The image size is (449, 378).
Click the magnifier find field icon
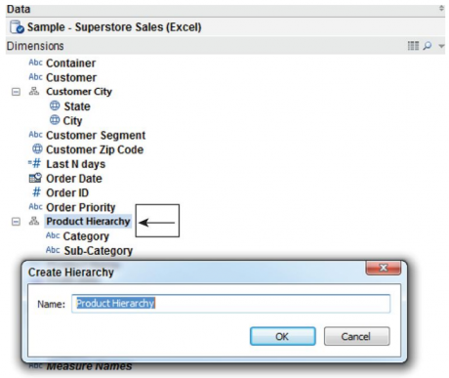428,46
